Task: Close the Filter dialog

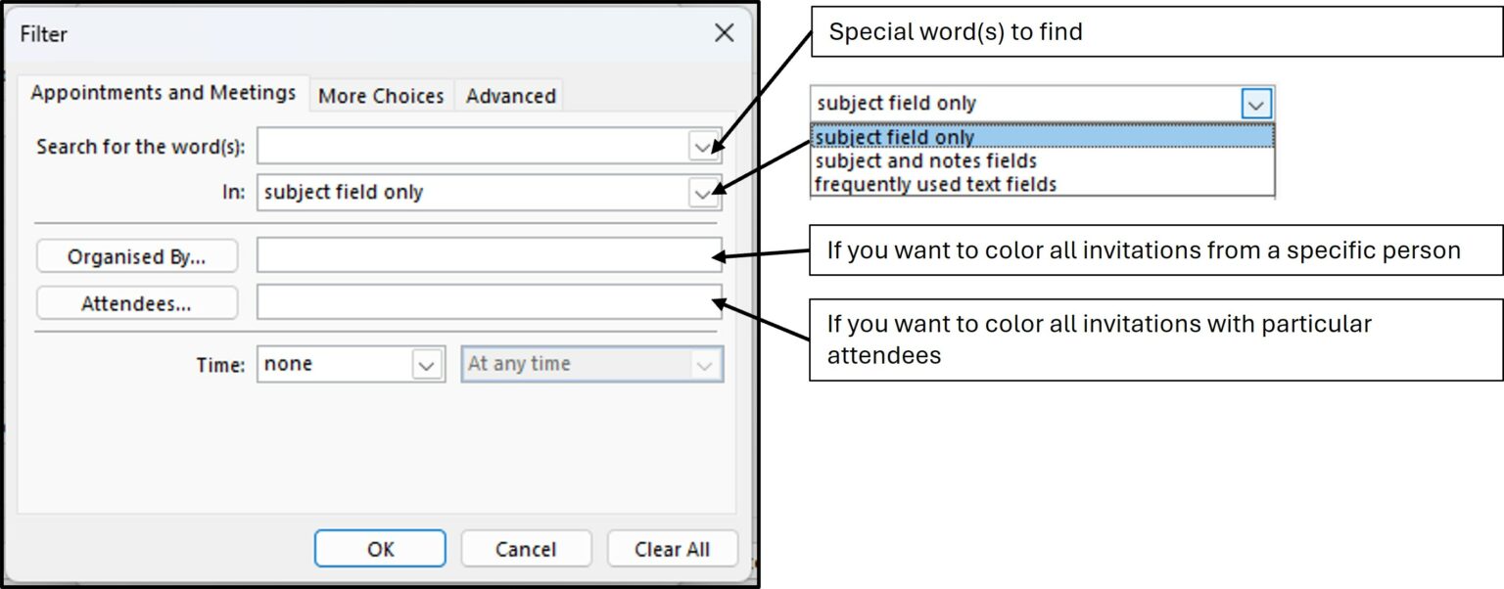Action: (x=724, y=33)
